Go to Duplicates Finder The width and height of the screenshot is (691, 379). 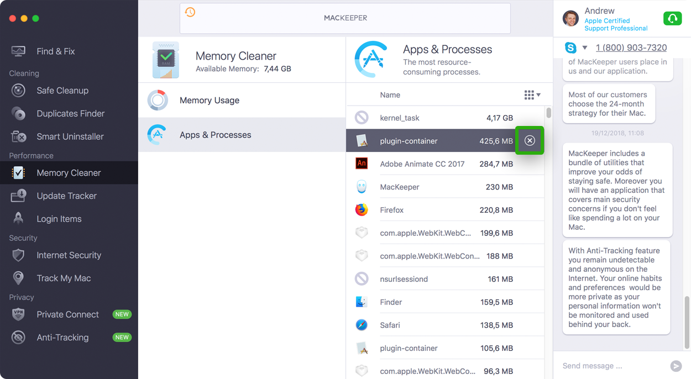(x=71, y=113)
